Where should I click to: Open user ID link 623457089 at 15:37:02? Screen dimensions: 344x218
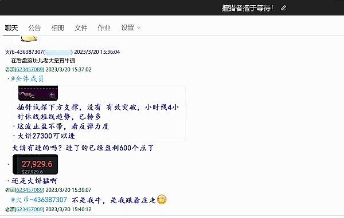coord(30,70)
